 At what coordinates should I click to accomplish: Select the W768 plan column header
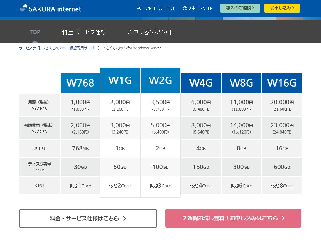click(x=80, y=83)
